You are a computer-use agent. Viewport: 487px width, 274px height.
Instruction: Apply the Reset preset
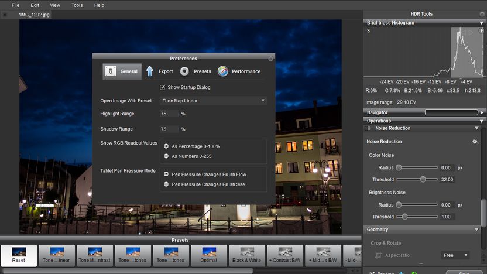click(x=19, y=255)
